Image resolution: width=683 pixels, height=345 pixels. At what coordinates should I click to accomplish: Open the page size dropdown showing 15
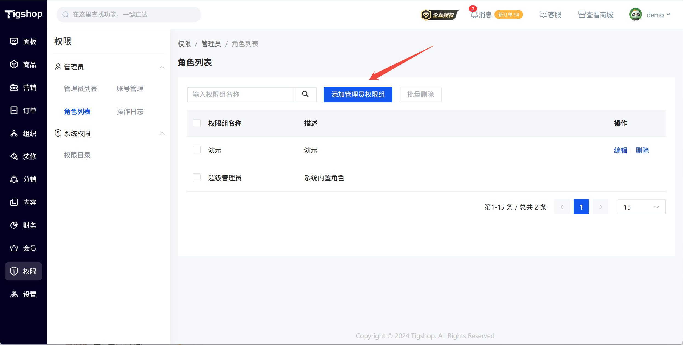(x=641, y=207)
